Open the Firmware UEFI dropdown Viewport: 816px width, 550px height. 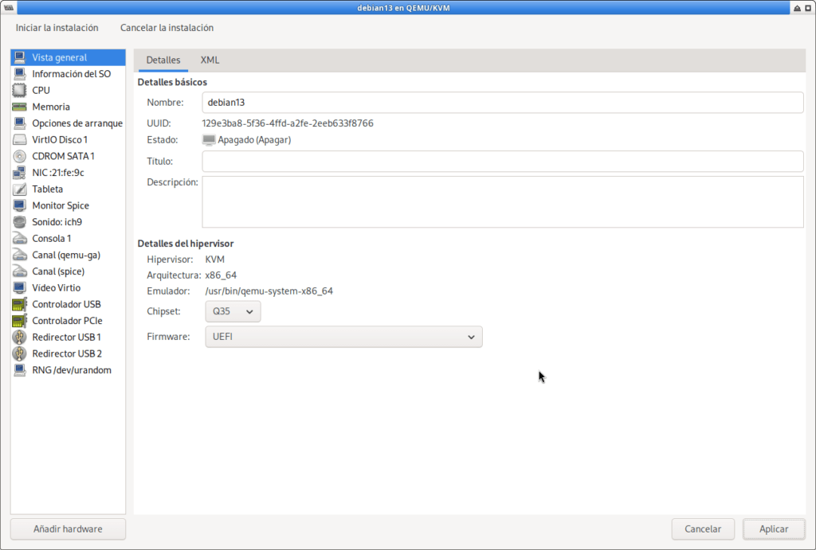(343, 337)
